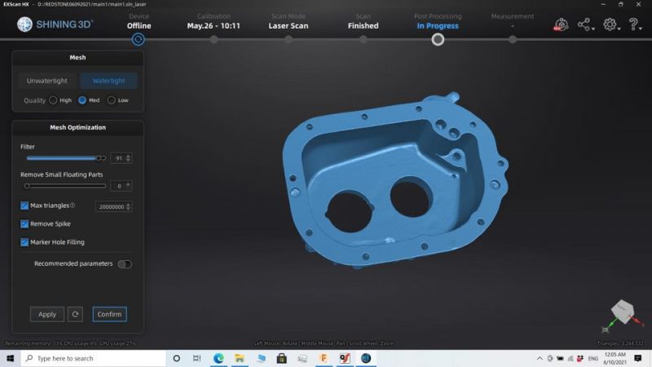Uncheck Marker Hole Filling option
652x367 pixels.
[x=24, y=242]
